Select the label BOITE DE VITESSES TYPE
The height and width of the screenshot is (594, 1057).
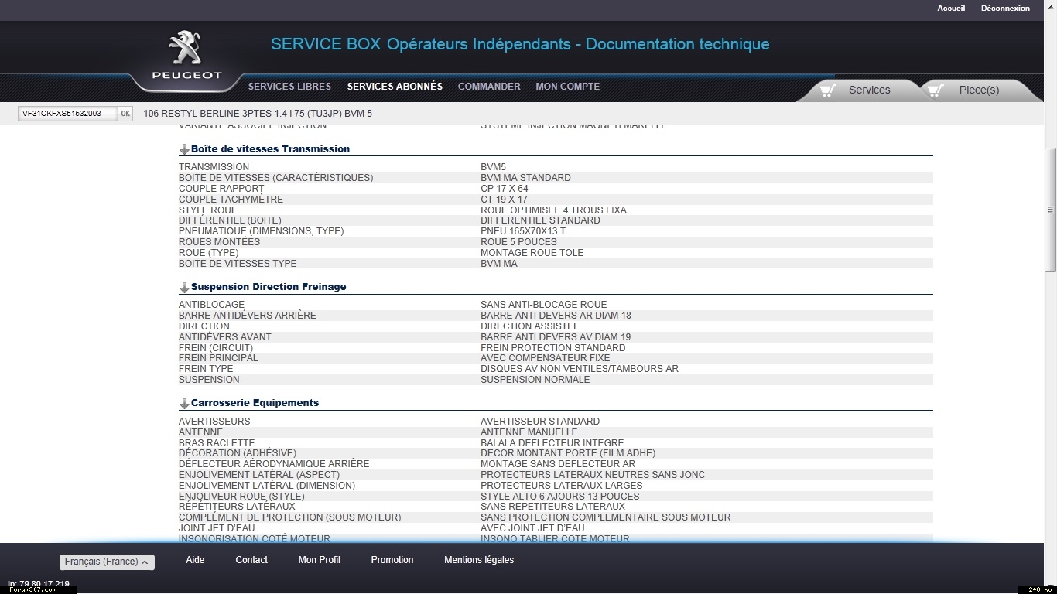coord(238,264)
